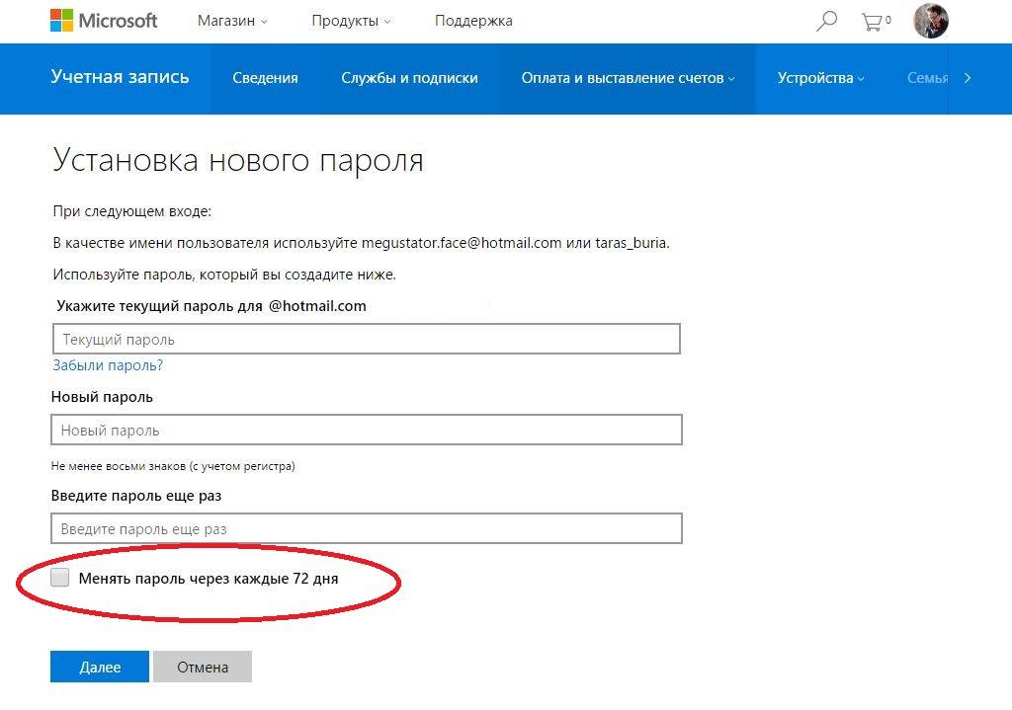Focus the Текущий пароль field
This screenshot has height=710, width=1012.
click(366, 339)
